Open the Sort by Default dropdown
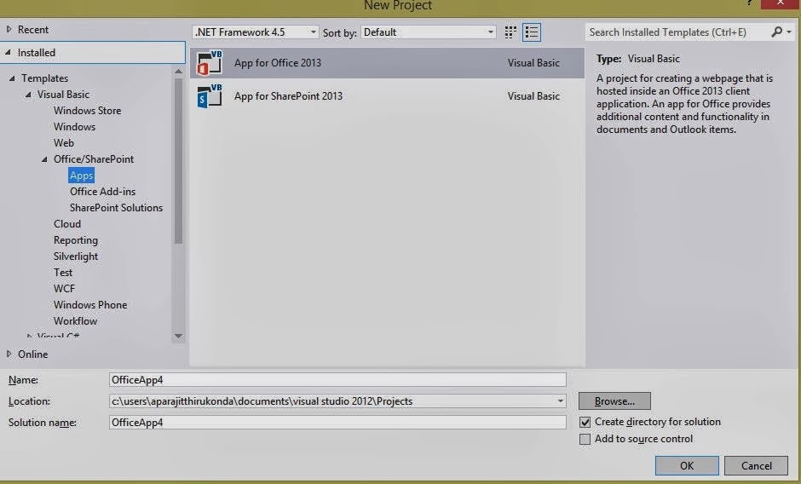 coord(429,32)
